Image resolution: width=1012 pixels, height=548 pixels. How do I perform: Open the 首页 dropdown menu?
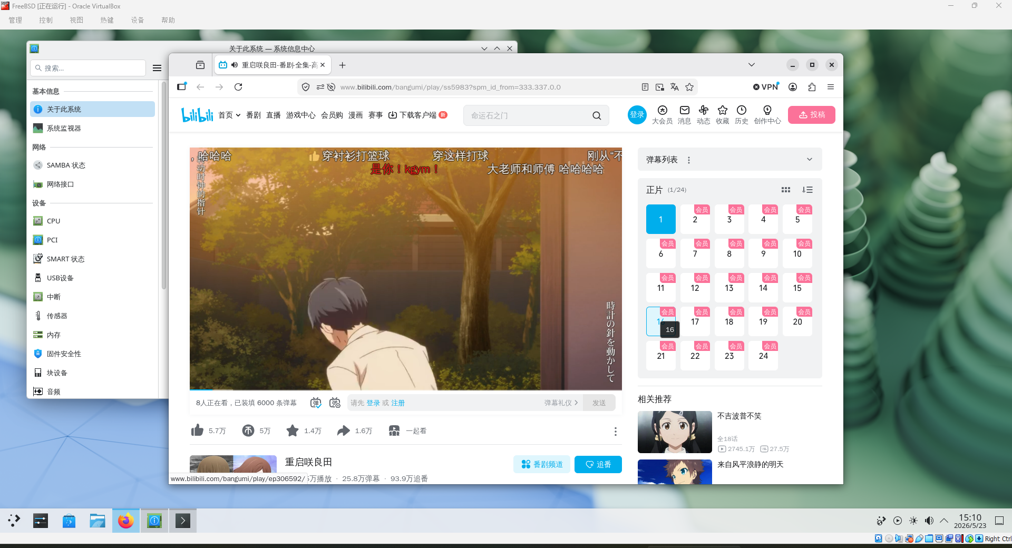coord(229,115)
